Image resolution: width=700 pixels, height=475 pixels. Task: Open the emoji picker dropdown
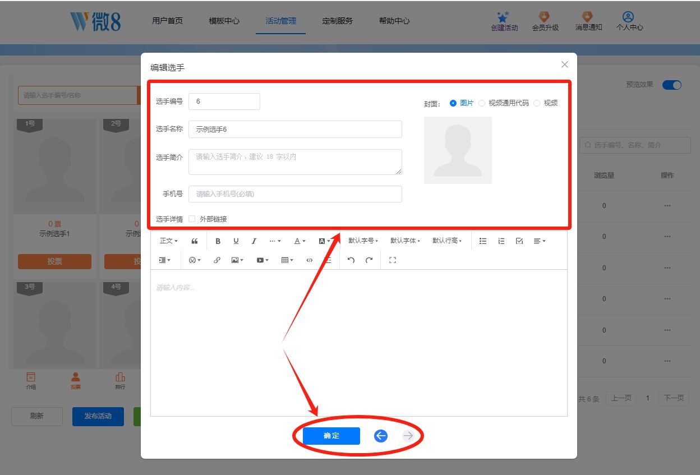pos(195,260)
